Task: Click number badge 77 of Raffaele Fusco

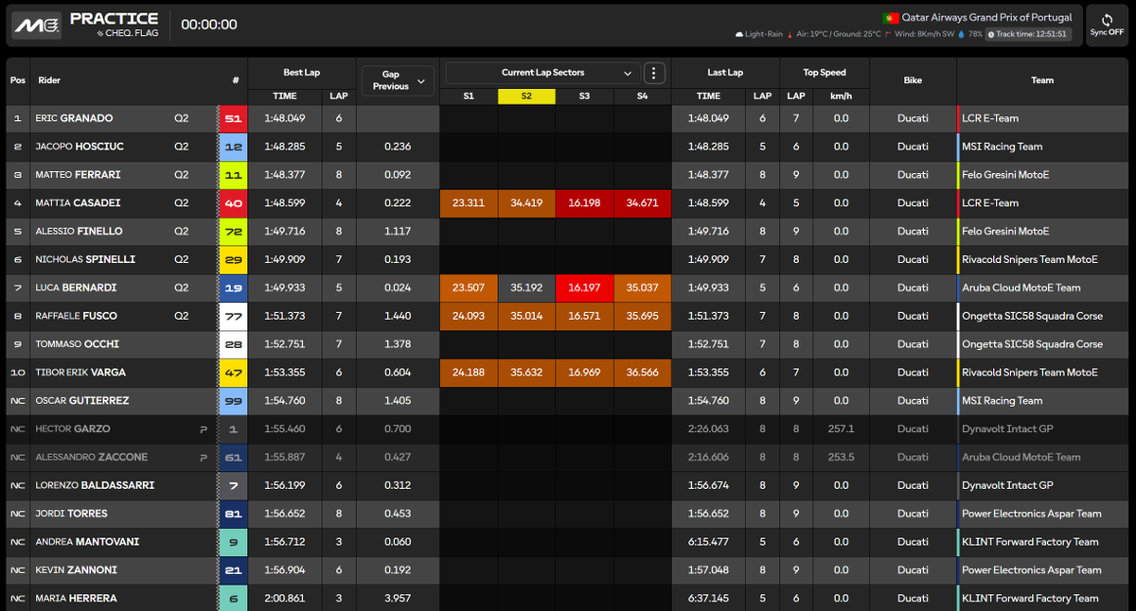Action: coord(233,316)
